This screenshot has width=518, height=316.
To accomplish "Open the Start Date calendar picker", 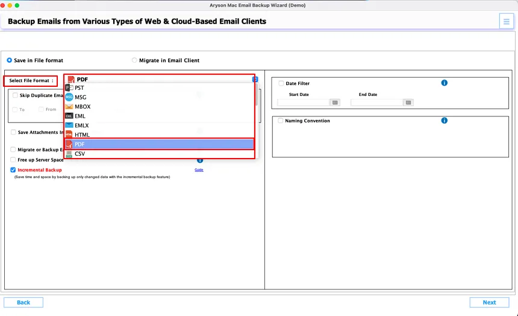I will point(335,103).
